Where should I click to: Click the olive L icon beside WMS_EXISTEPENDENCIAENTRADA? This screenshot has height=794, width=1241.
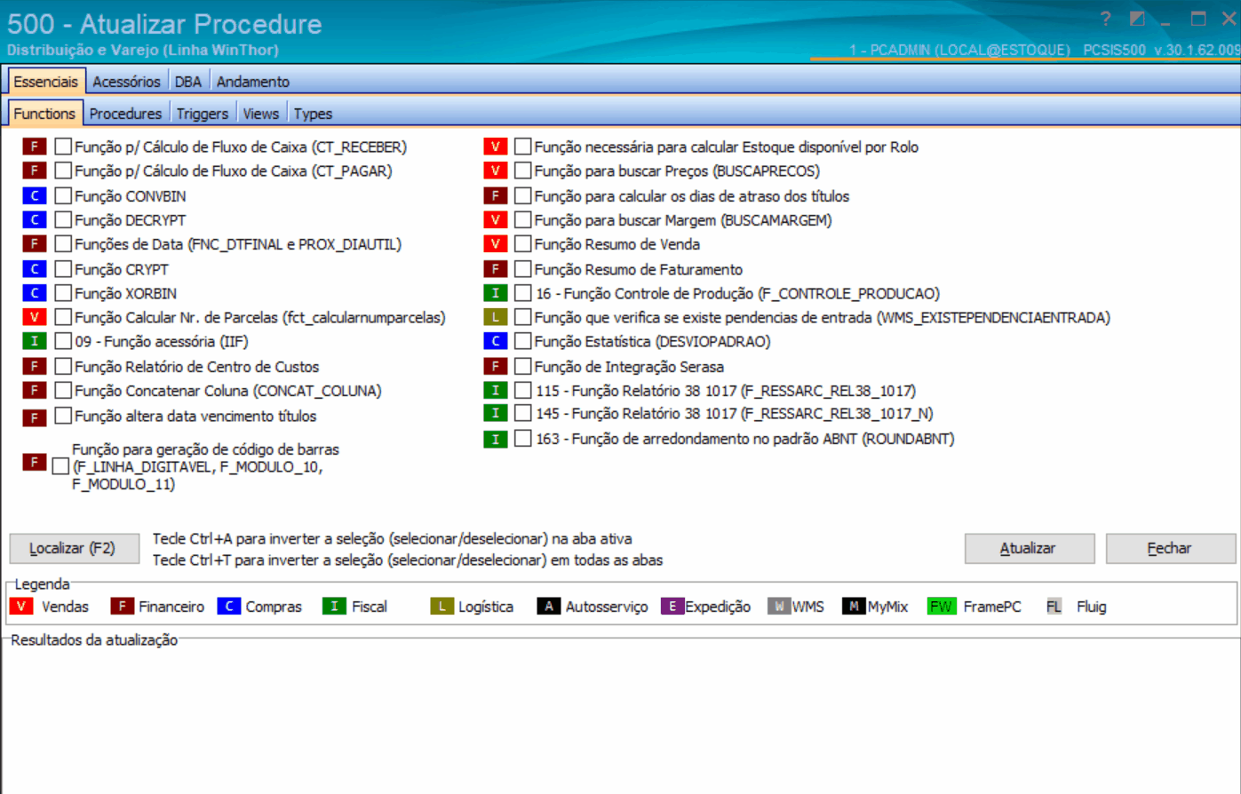[495, 317]
